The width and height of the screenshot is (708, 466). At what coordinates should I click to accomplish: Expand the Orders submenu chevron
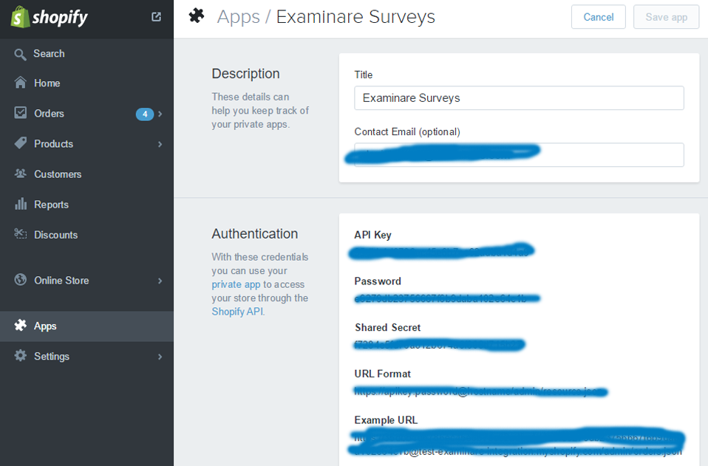click(x=160, y=114)
